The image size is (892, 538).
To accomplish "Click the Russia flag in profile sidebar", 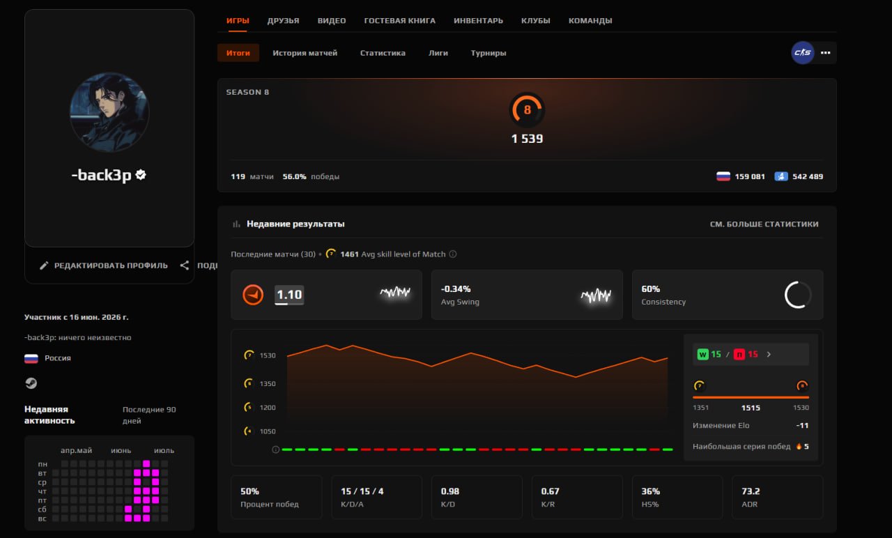I will coord(31,358).
